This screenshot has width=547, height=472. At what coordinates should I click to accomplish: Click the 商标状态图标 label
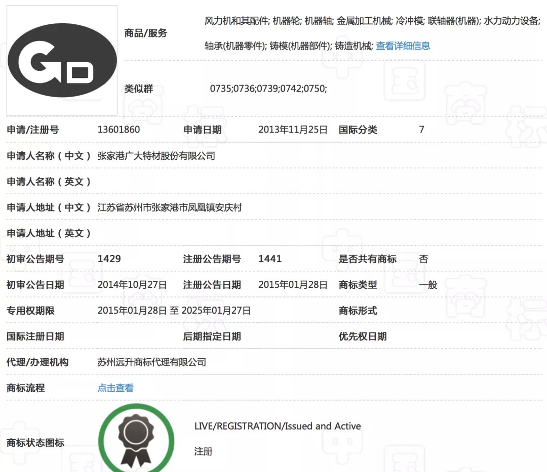[35, 443]
